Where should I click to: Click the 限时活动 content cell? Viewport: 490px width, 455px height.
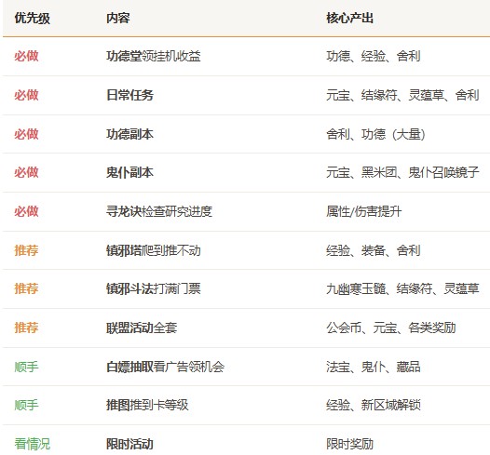coord(130,444)
